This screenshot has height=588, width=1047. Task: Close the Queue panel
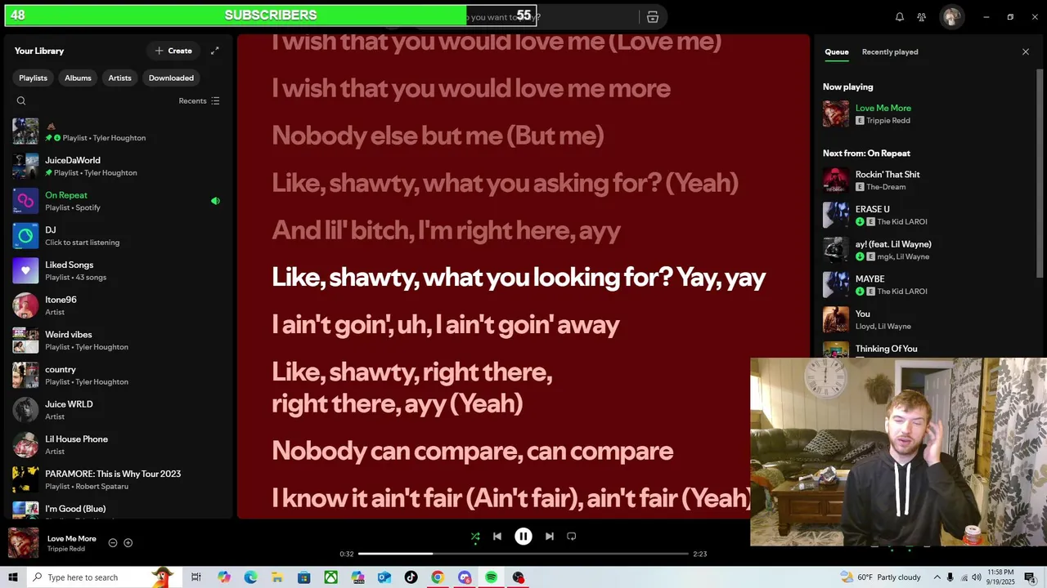coord(1026,51)
